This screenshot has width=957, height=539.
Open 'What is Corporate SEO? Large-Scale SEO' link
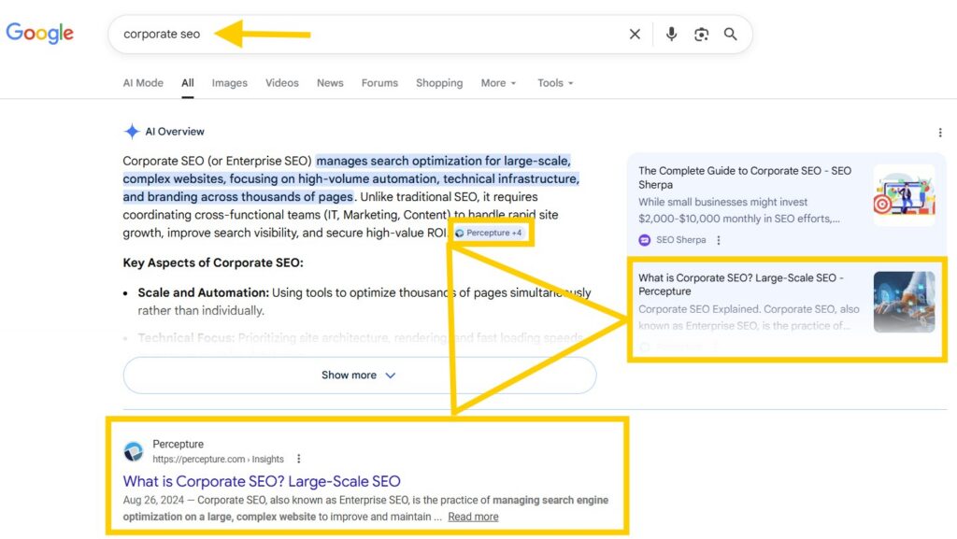point(262,481)
